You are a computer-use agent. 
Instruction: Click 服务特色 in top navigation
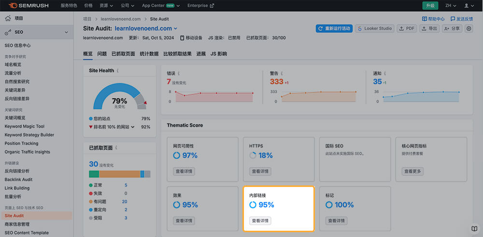point(69,5)
